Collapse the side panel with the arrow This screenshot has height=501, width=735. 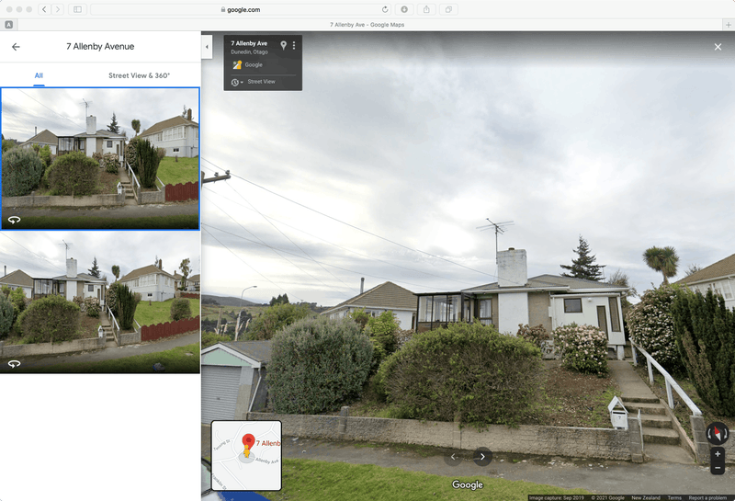click(207, 46)
